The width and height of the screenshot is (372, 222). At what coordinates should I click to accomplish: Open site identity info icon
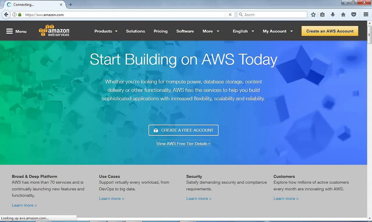[x=14, y=14]
